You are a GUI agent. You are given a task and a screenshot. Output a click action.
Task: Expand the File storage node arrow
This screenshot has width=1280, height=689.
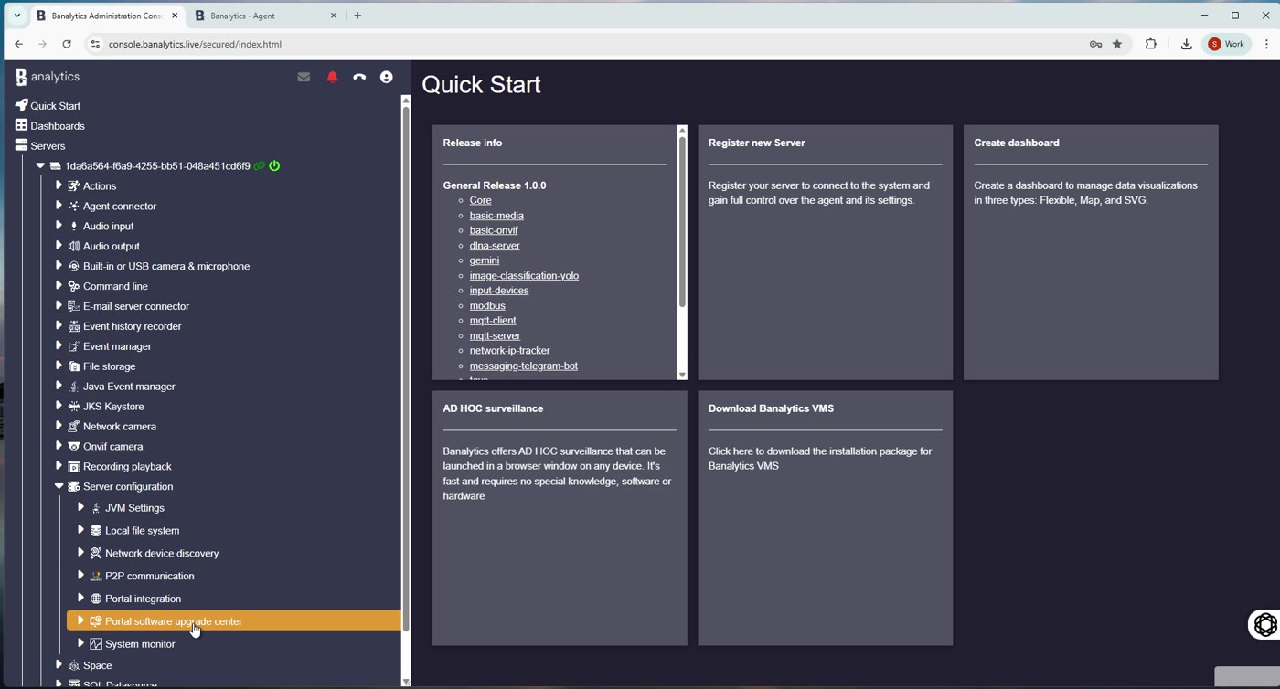click(x=59, y=366)
